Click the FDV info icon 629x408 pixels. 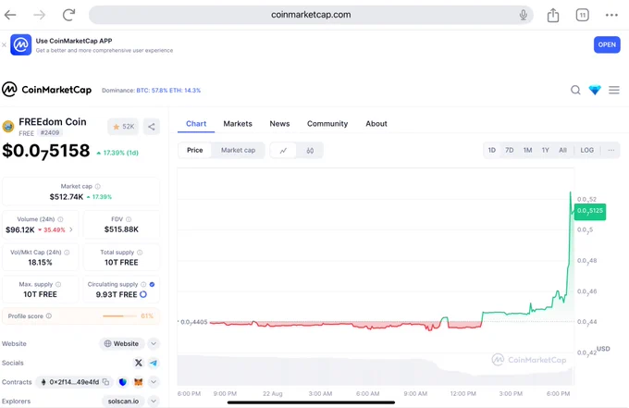pos(129,219)
